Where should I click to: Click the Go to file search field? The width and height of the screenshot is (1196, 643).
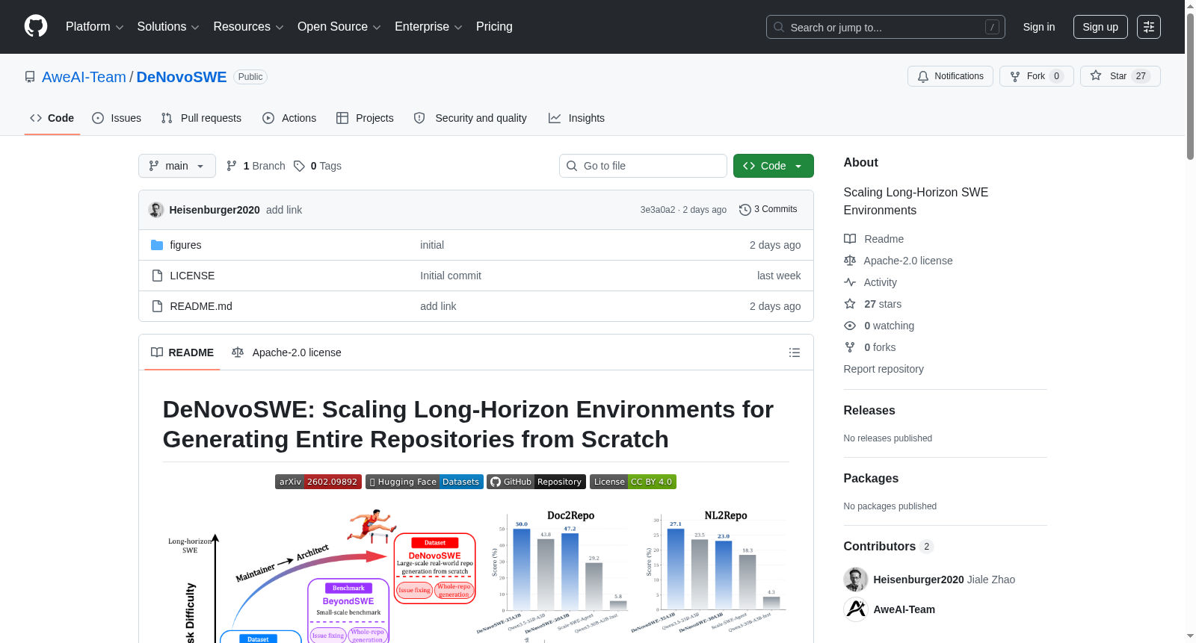pyautogui.click(x=643, y=166)
